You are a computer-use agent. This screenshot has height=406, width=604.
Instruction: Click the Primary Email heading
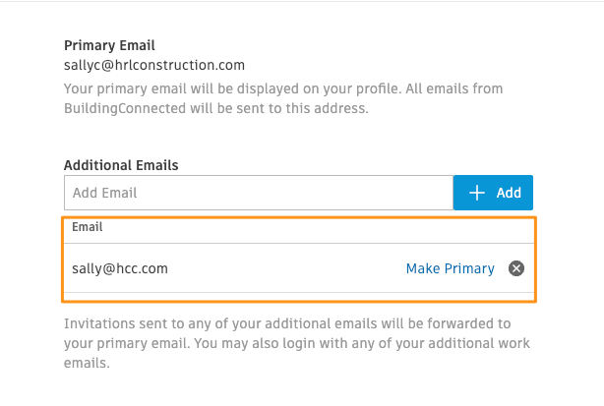point(109,45)
